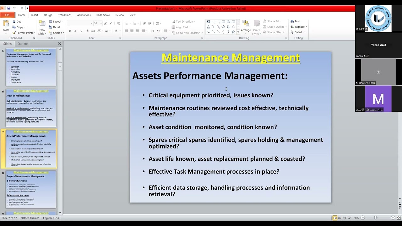Switch to Slide Sorter view in status bar
402x226 pixels.
[340, 218]
